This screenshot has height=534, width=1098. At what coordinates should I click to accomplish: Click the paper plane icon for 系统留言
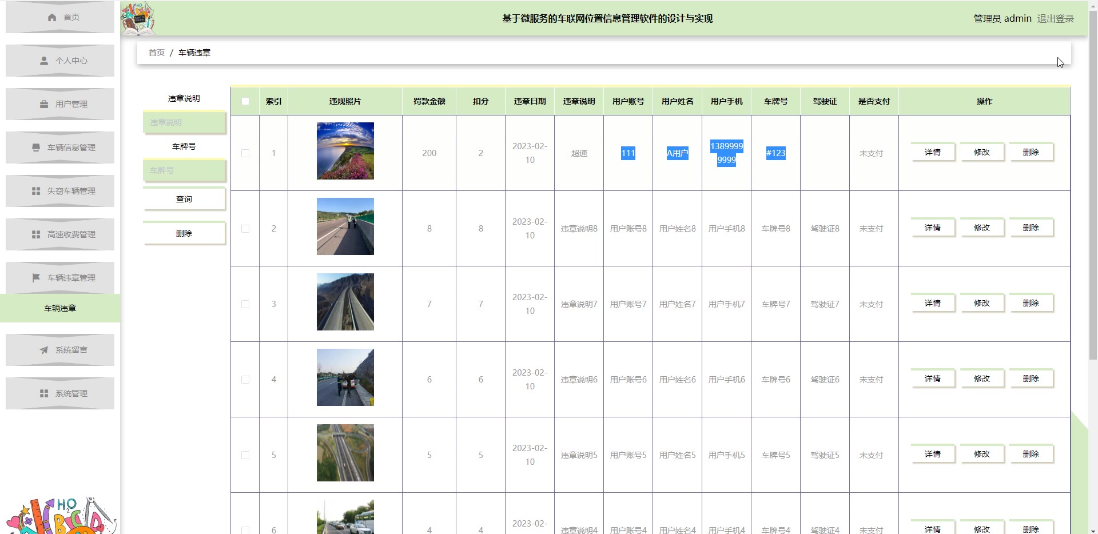44,350
